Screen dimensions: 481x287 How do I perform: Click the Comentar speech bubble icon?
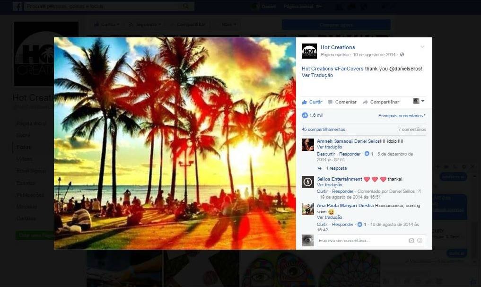click(x=330, y=102)
